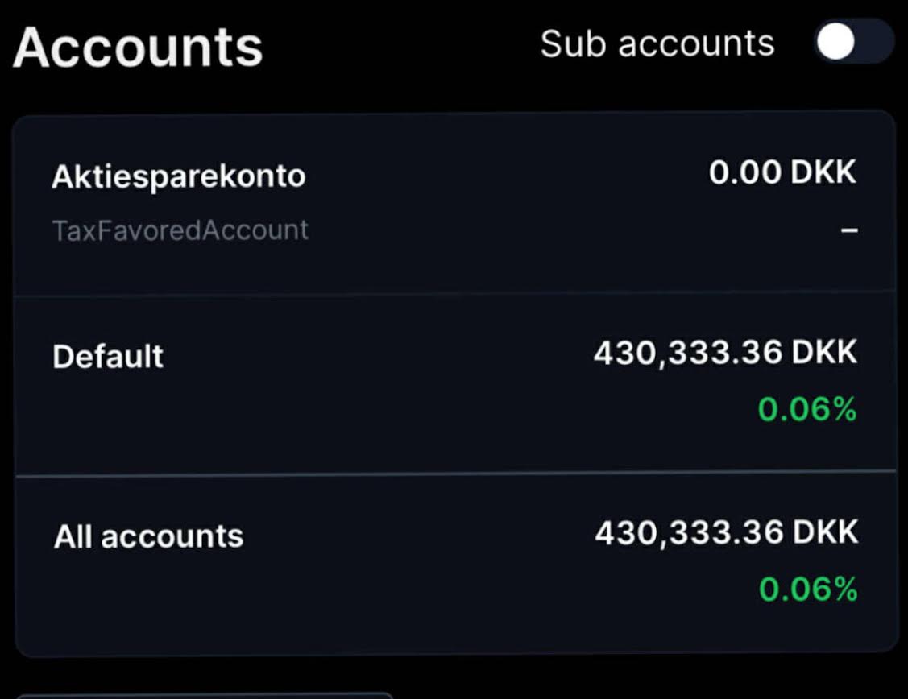
Task: Click the Default account's green 0.06% change
Action: pos(807,410)
